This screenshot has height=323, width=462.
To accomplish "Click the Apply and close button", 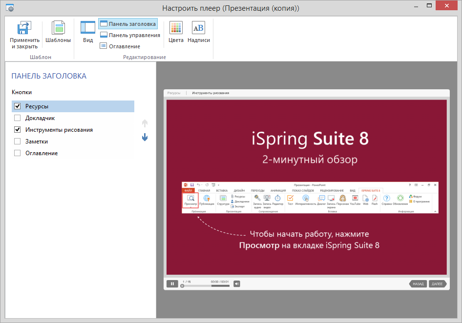I will click(x=24, y=35).
